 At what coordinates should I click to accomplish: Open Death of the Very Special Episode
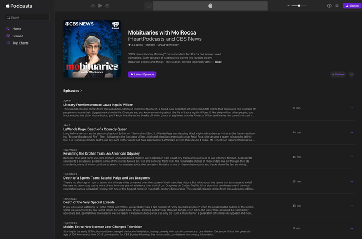(89, 202)
